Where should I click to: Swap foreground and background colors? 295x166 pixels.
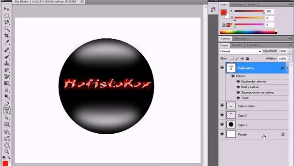click(x=9, y=157)
